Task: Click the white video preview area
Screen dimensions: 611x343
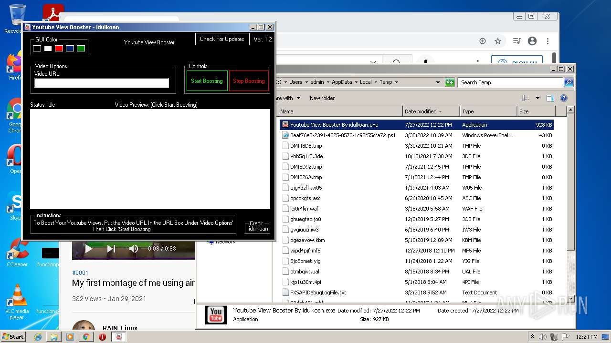Action: point(150,159)
